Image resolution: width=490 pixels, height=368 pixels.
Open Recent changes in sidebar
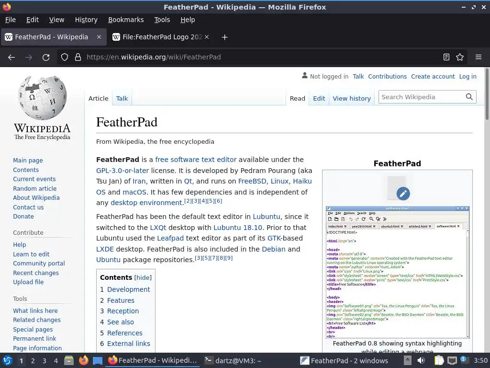coord(35,273)
